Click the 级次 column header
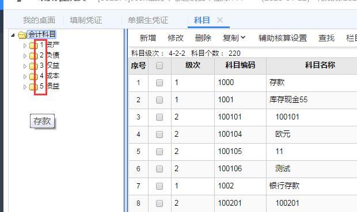Image resolution: width=357 pixels, height=212 pixels. pyautogui.click(x=193, y=65)
